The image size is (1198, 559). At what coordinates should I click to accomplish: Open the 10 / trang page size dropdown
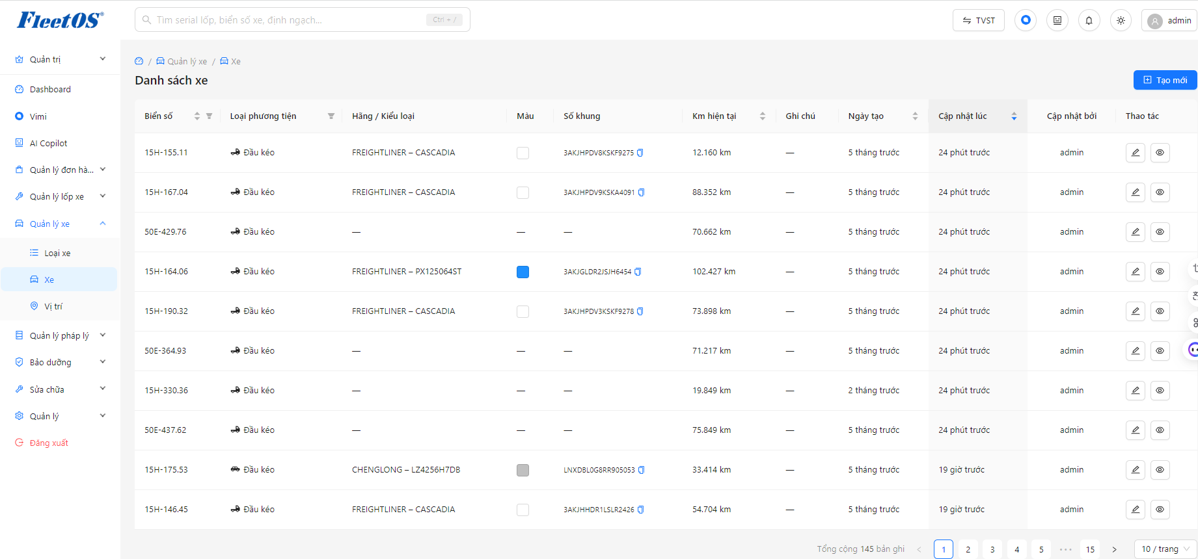tap(1165, 549)
